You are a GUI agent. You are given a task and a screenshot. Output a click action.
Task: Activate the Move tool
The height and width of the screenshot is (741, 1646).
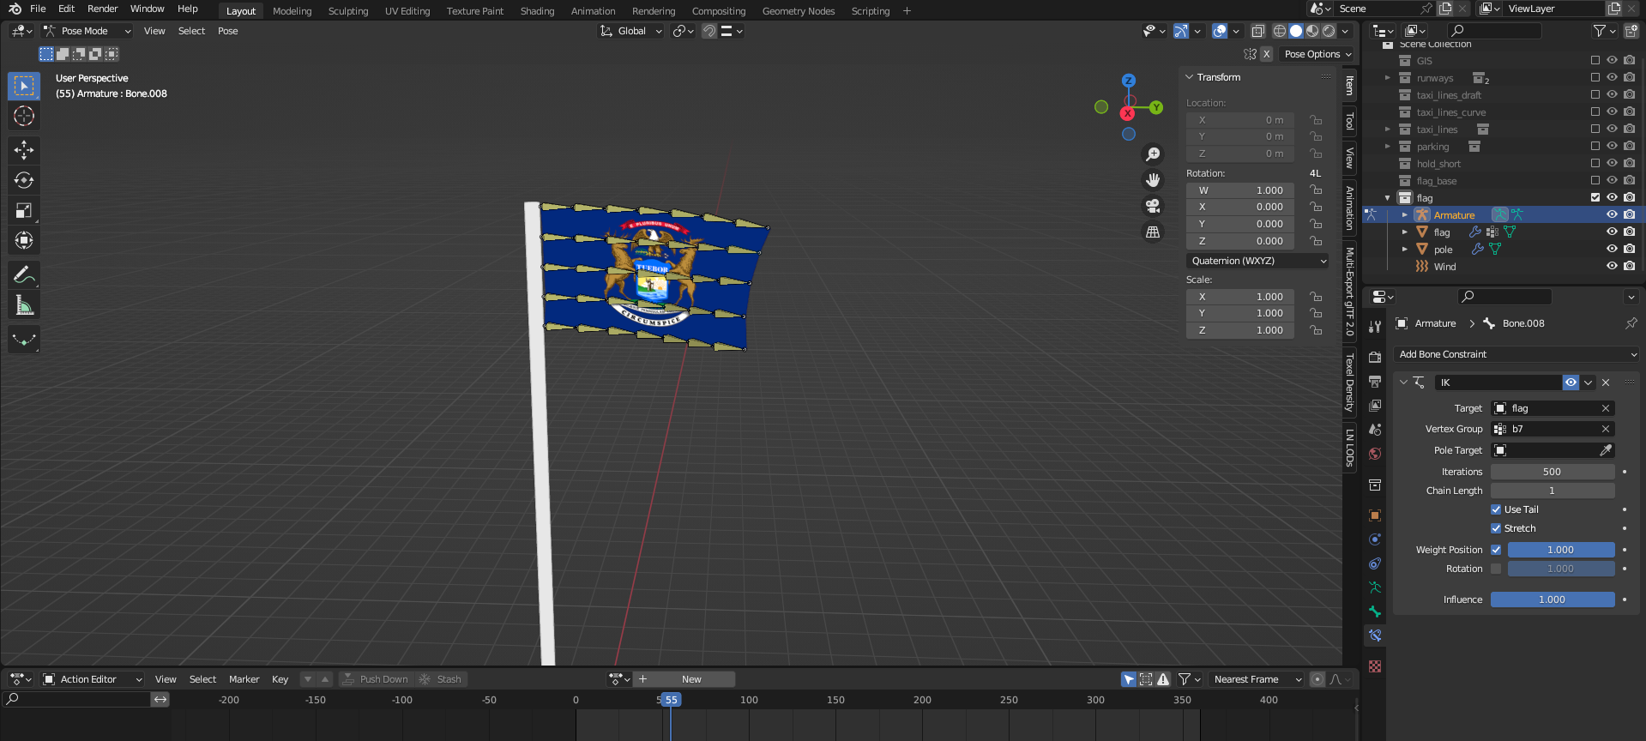(24, 150)
